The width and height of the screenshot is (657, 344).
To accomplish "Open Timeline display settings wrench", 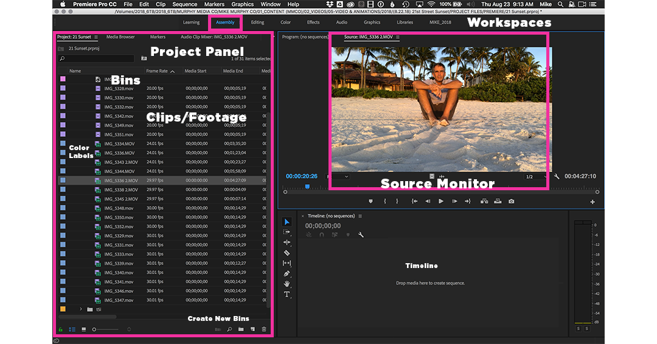I will pyautogui.click(x=361, y=235).
